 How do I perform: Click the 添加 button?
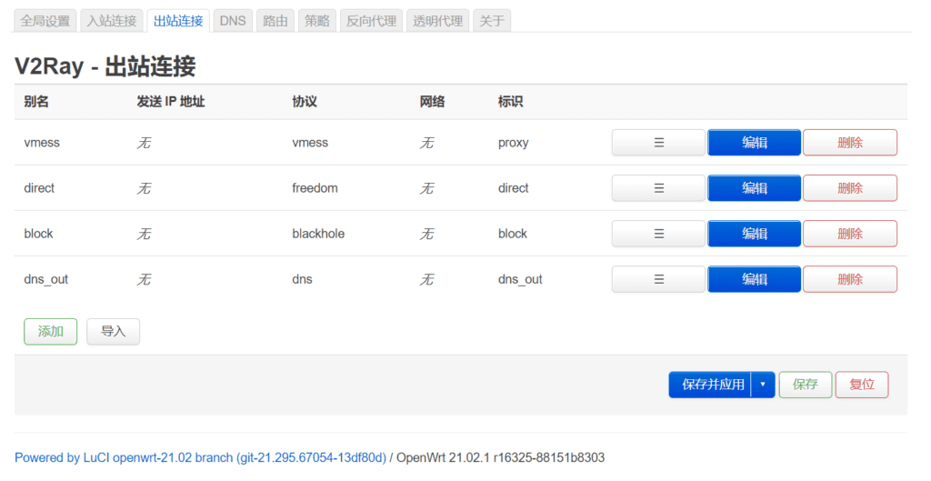pos(51,331)
